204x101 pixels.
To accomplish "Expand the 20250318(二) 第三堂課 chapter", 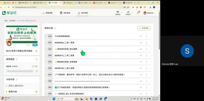I will [x=141, y=68].
